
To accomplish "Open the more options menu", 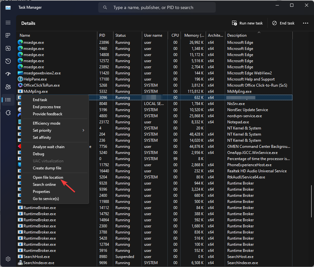I will (x=305, y=23).
